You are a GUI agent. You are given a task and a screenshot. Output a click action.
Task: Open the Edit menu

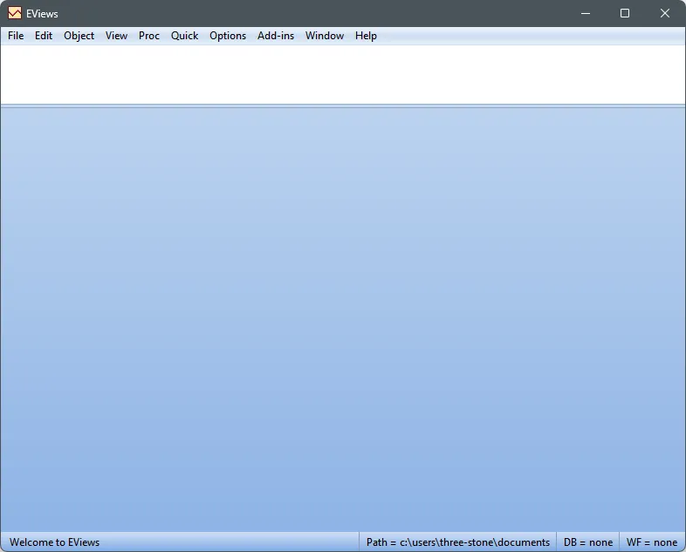pyautogui.click(x=44, y=36)
